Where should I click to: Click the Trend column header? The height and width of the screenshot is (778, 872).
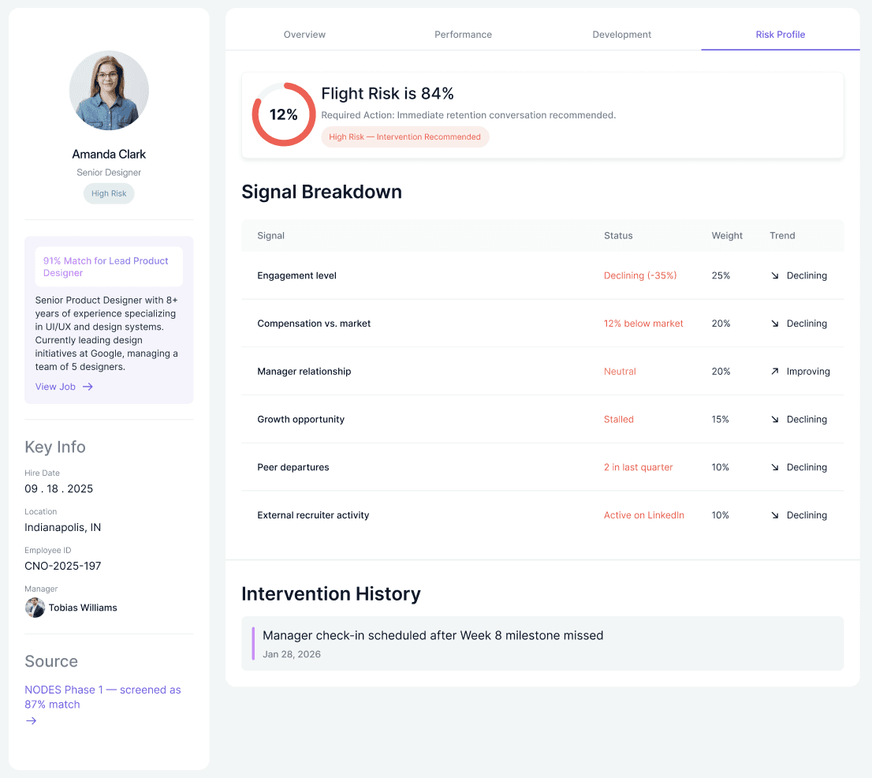(782, 235)
